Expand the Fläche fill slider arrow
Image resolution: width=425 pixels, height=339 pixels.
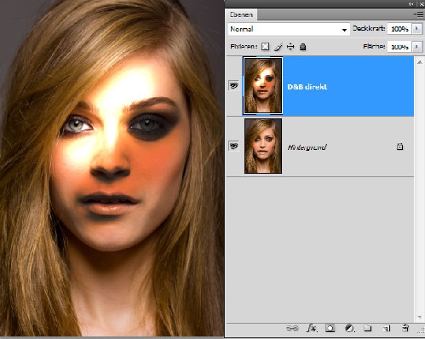pos(416,47)
